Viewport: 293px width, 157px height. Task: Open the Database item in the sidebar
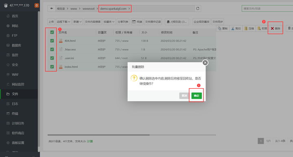(16, 45)
